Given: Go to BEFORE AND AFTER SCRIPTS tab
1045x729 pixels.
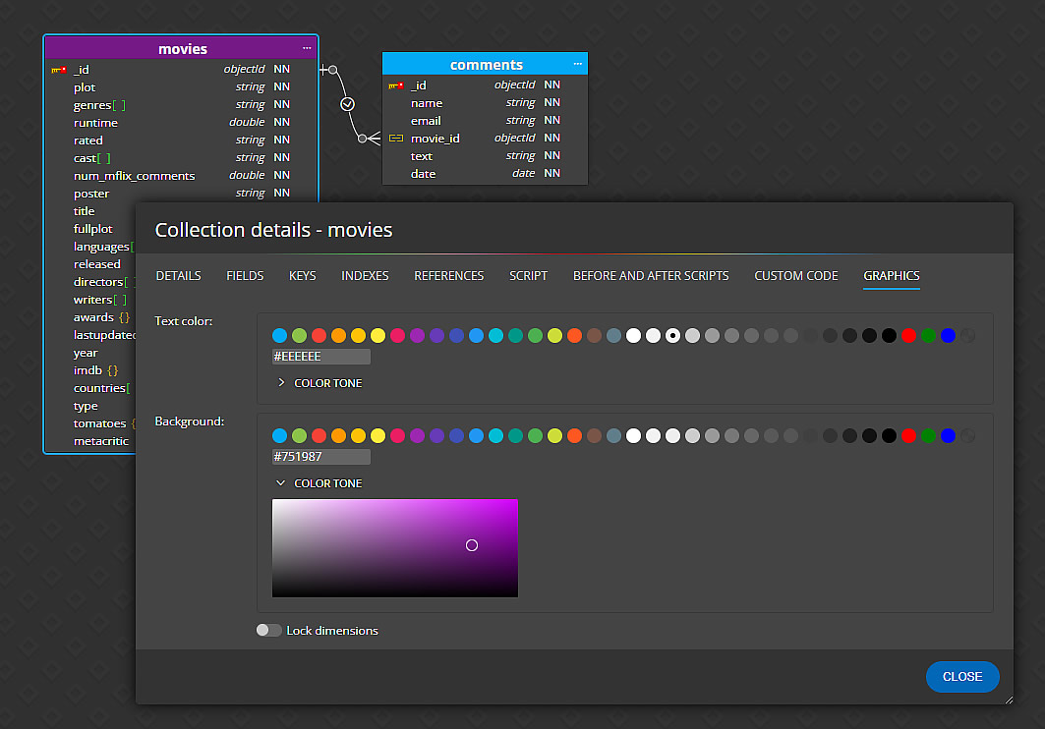Looking at the screenshot, I should (x=651, y=276).
